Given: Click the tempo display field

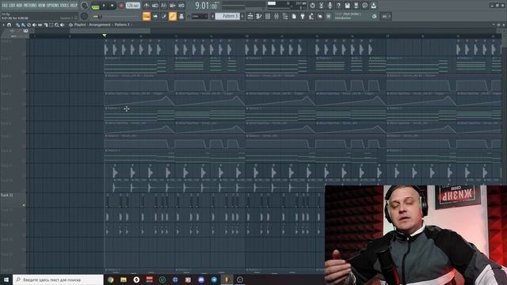Looking at the screenshot, I should [133, 6].
